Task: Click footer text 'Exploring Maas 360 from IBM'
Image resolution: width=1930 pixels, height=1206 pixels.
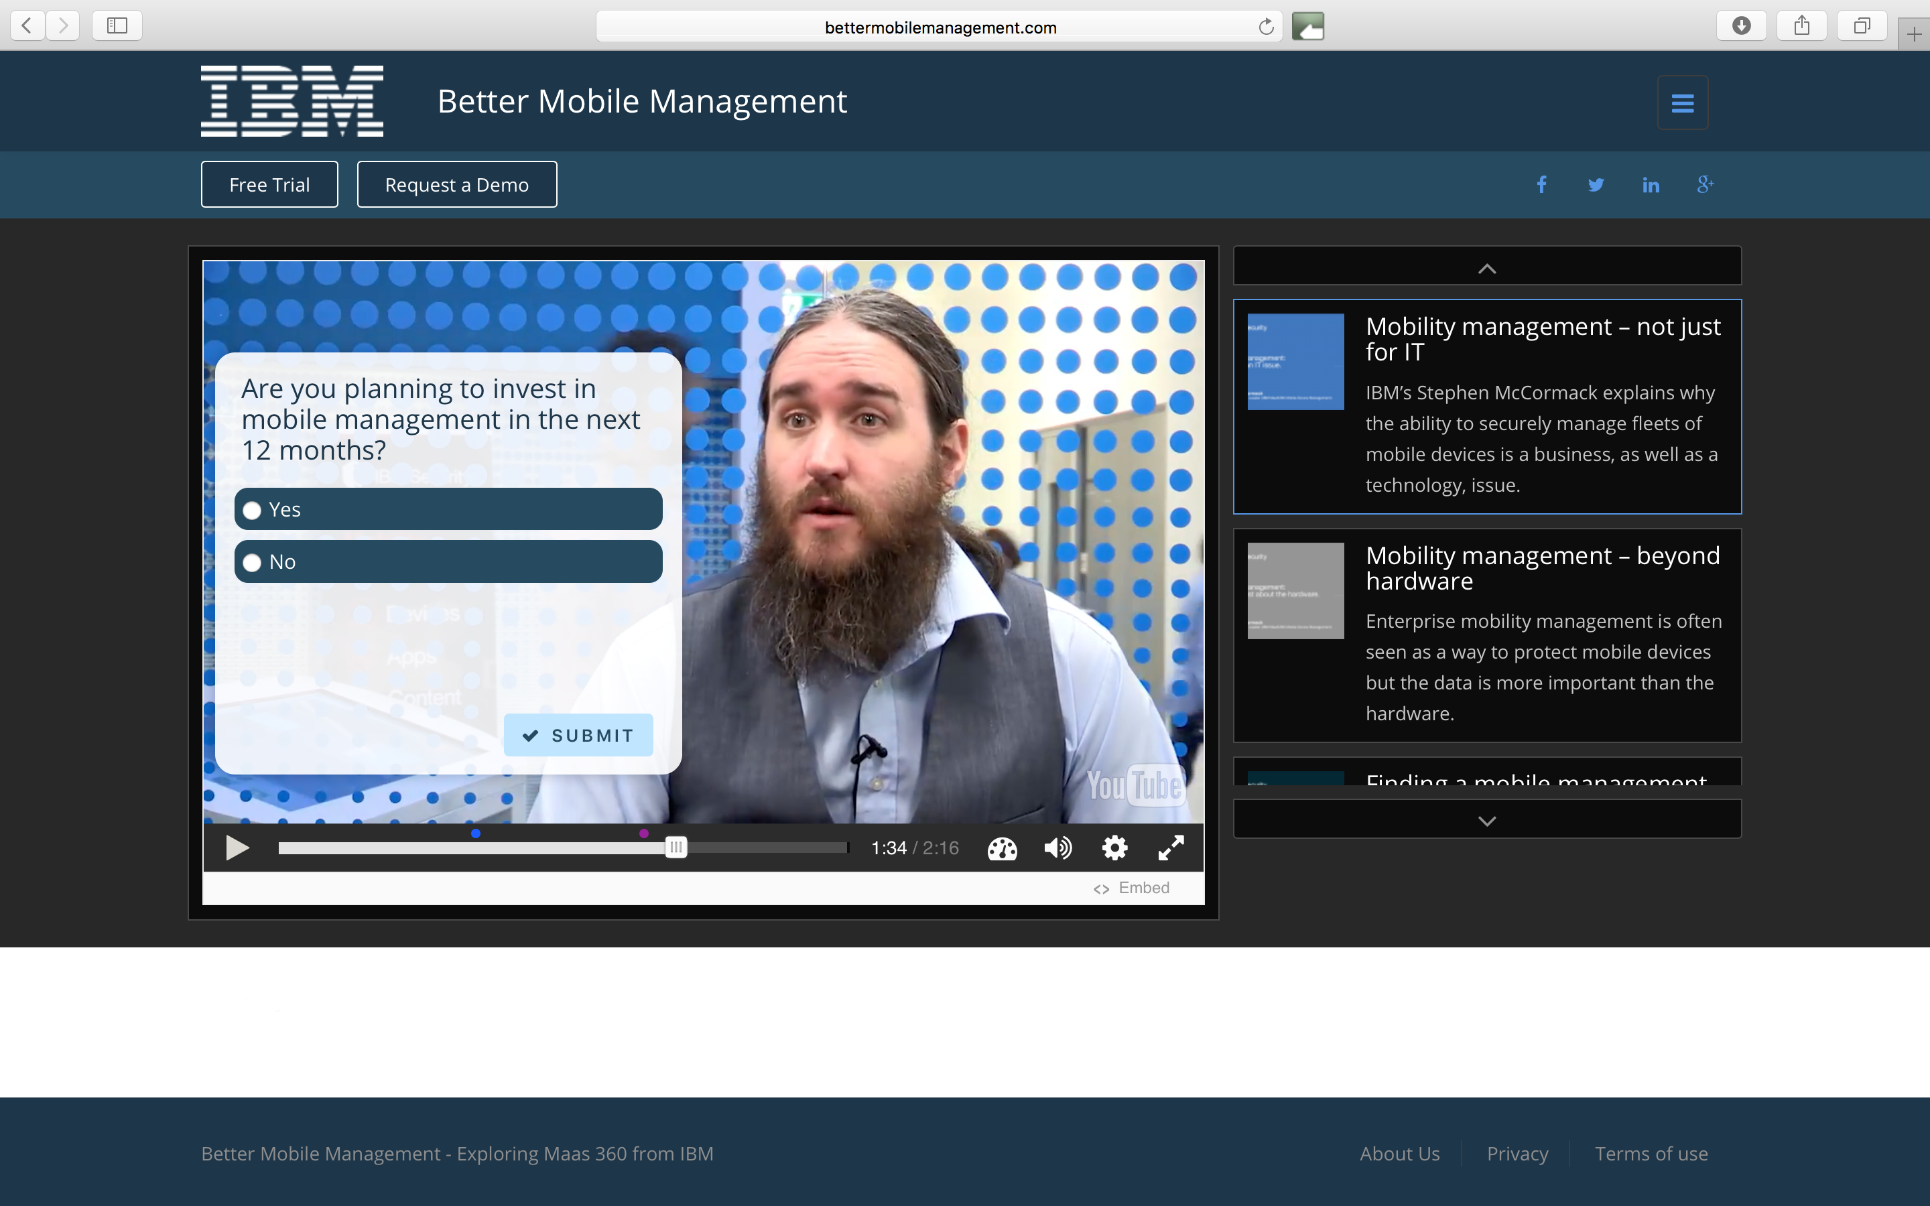Action: pos(586,1153)
